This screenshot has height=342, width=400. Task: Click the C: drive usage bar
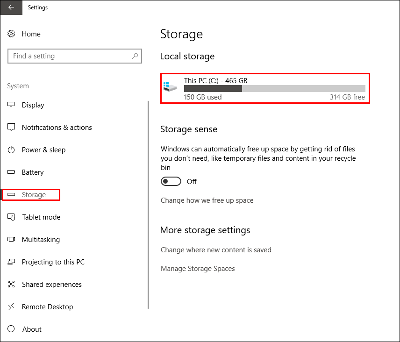(274, 88)
